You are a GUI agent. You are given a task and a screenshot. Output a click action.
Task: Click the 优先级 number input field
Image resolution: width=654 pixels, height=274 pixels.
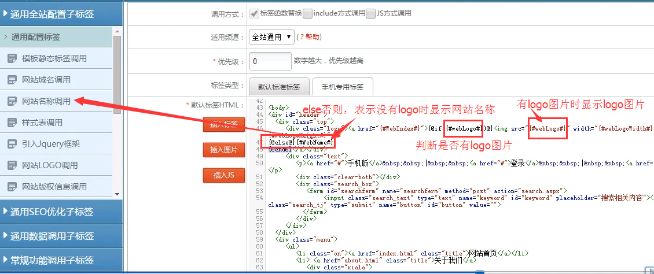point(270,61)
